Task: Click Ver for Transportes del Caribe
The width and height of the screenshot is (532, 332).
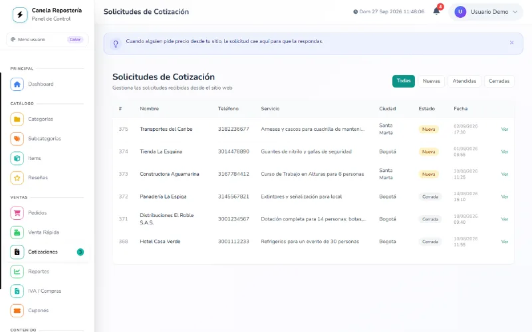Action: pos(505,129)
